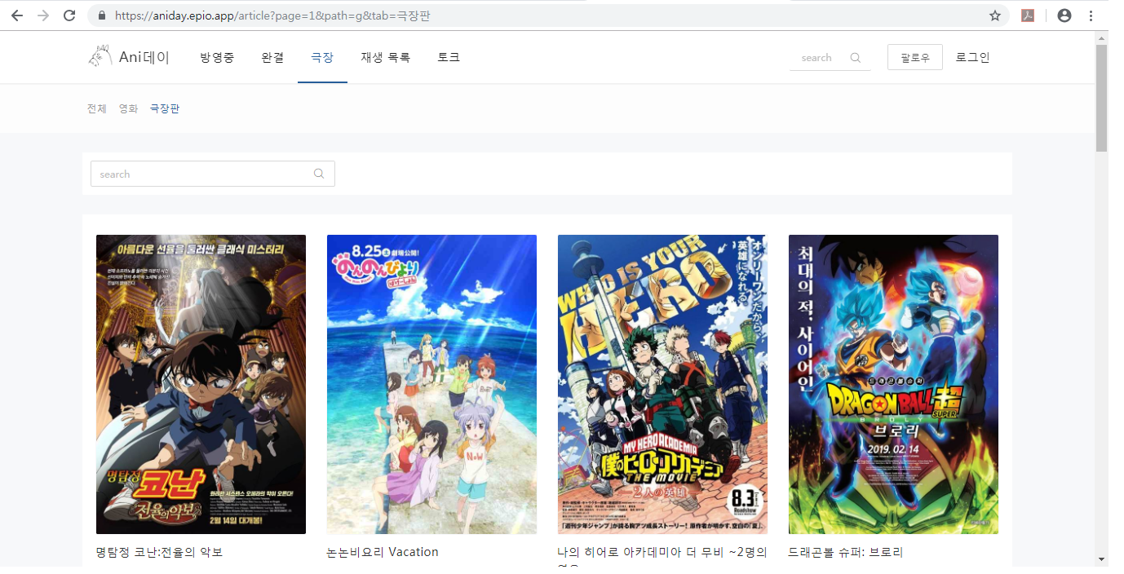The height and width of the screenshot is (574, 1124).
Task: Open the 완결 menu item
Action: click(272, 57)
